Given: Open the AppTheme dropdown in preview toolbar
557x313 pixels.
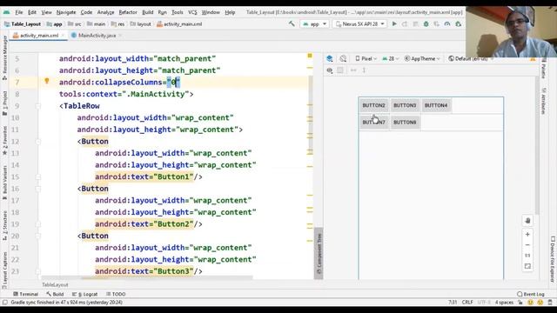Looking at the screenshot, I should (x=422, y=58).
